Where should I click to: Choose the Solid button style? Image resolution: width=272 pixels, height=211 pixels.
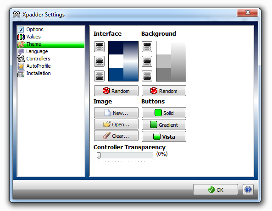click(x=164, y=113)
